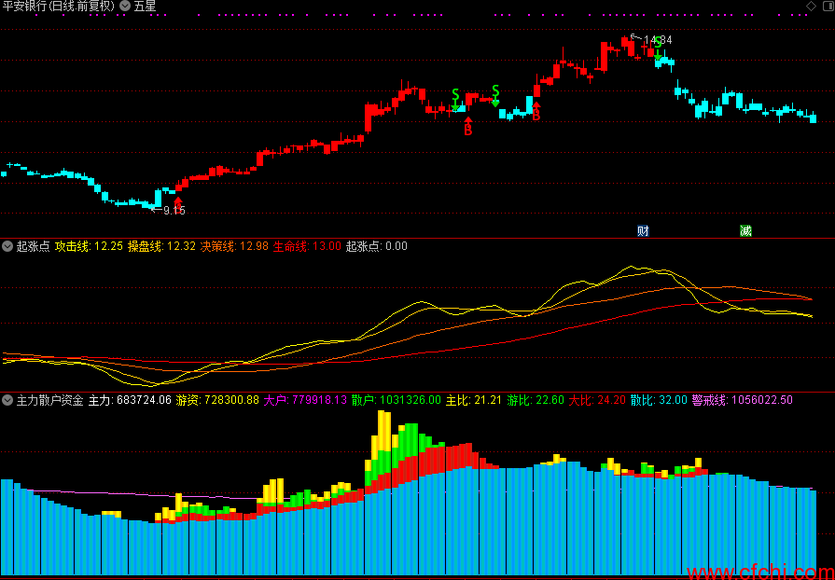Click the 五星 main indicator name
The image size is (835, 580).
tap(145, 7)
